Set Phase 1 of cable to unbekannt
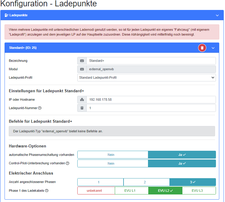 (x=96, y=191)
